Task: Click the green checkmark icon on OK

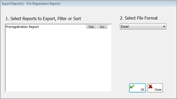Action: tap(132, 86)
